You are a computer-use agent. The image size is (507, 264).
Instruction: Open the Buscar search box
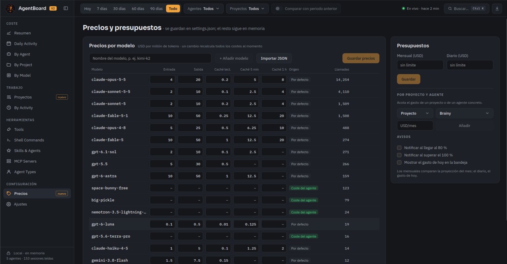point(466,9)
